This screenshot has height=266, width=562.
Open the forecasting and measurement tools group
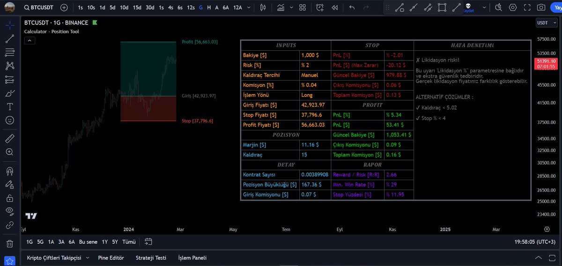(x=9, y=79)
